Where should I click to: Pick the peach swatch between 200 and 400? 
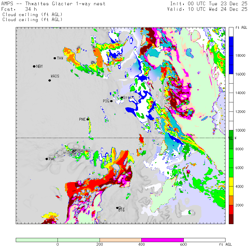pyautogui.click(x=120, y=240)
